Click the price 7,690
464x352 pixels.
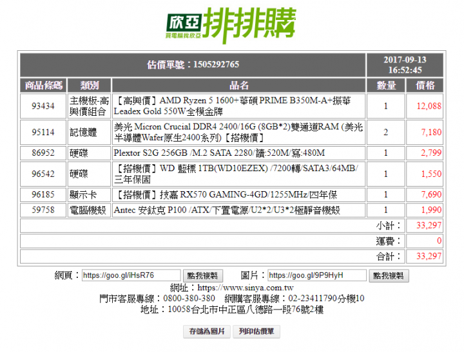[x=431, y=194]
